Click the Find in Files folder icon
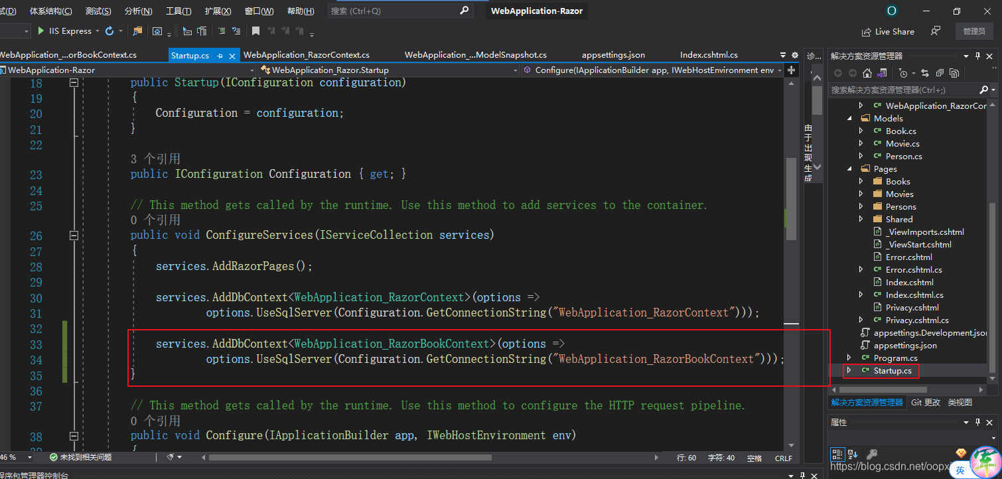 coord(136,31)
